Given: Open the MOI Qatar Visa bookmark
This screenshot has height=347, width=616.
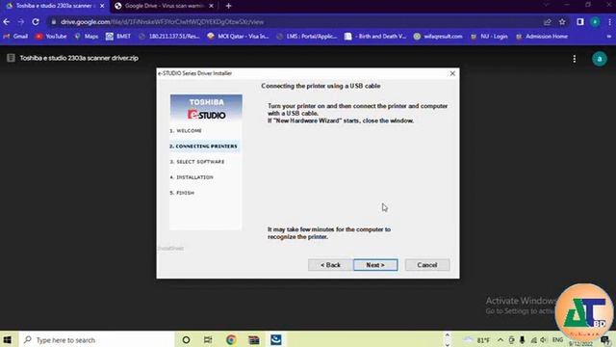Looking at the screenshot, I should point(238,37).
